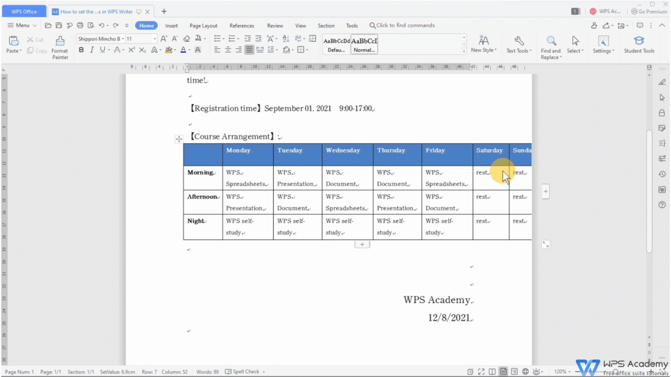Viewport: 671px width, 377px height.
Task: Print the document using the printer icon
Action: pyautogui.click(x=80, y=26)
